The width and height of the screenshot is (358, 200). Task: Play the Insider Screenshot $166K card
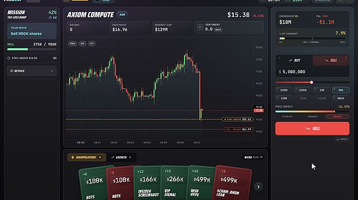point(147,184)
